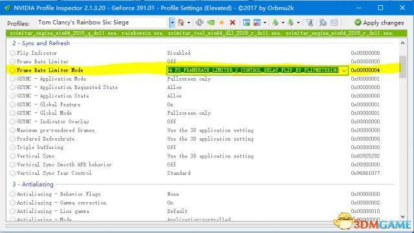Select GSYNC - Application State setting

pos(202,96)
